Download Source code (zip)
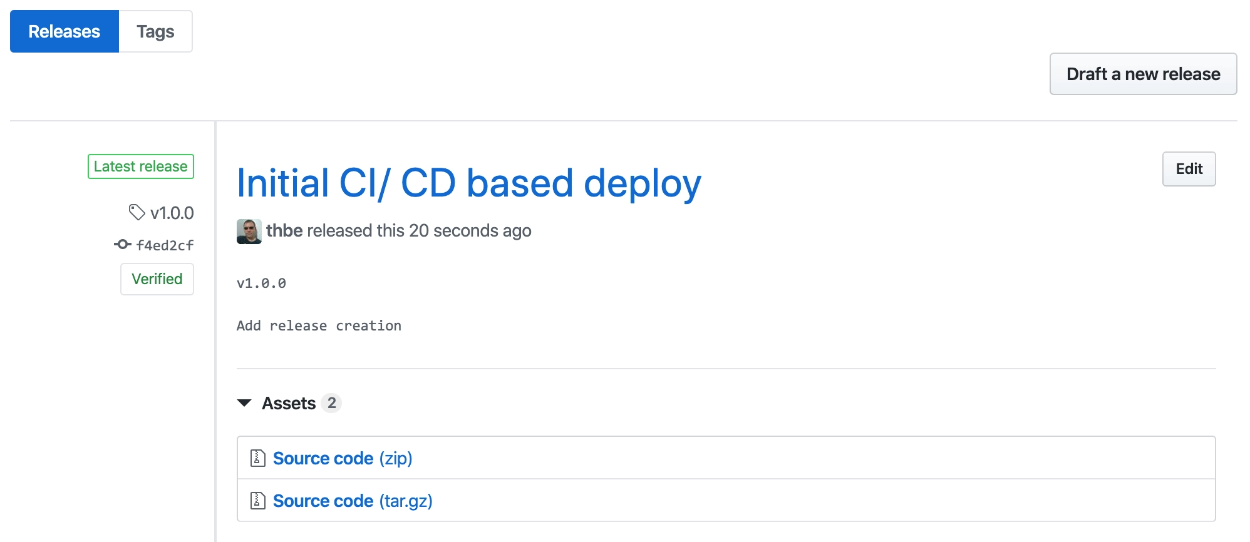Viewport: 1250px width, 542px height. pyautogui.click(x=343, y=458)
